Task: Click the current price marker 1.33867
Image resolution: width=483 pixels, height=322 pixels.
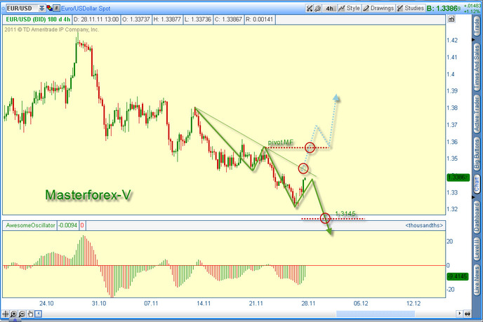Action: 458,177
